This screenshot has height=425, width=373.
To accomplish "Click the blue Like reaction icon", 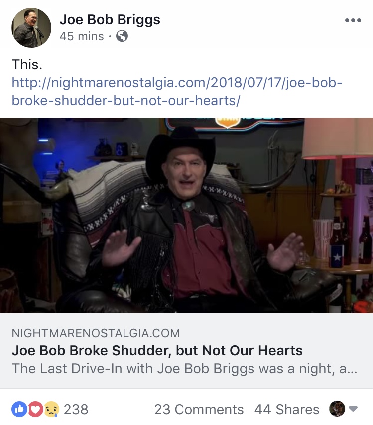I will pyautogui.click(x=19, y=409).
